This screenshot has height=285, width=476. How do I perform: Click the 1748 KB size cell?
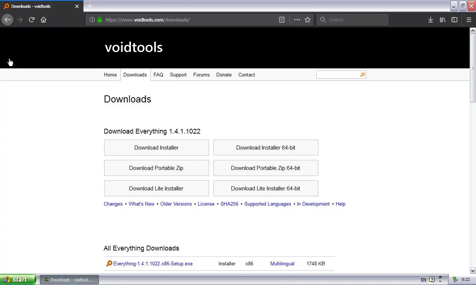316,263
